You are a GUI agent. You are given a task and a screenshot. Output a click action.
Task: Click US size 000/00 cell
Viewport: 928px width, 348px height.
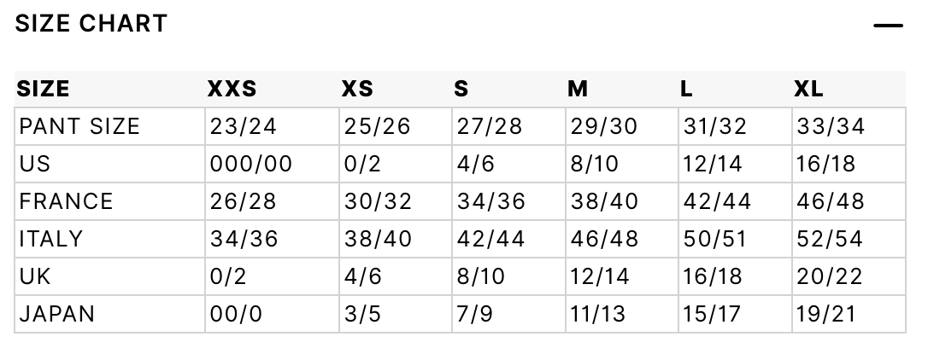pyautogui.click(x=251, y=164)
